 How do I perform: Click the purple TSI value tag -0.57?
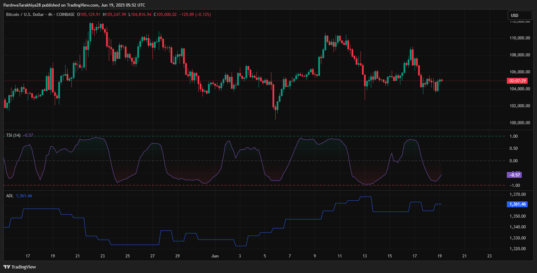coord(514,175)
